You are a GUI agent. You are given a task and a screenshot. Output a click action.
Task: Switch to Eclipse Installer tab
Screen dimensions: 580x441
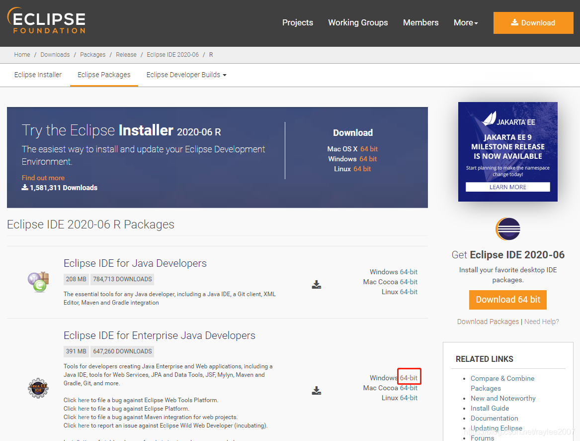click(x=38, y=75)
